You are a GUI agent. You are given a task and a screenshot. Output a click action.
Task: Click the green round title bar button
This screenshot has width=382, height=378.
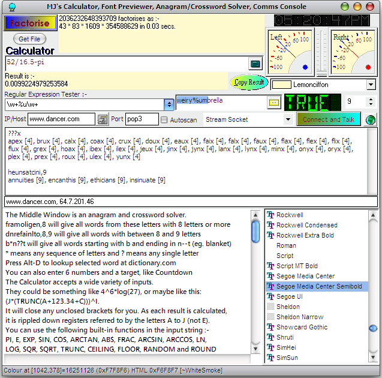[344, 7]
